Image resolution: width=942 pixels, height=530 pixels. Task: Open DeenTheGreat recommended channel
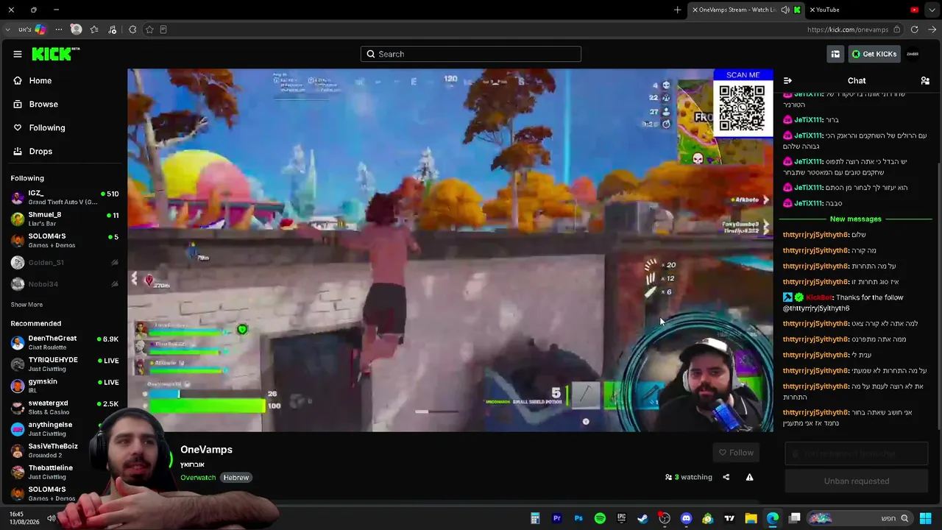coord(65,342)
